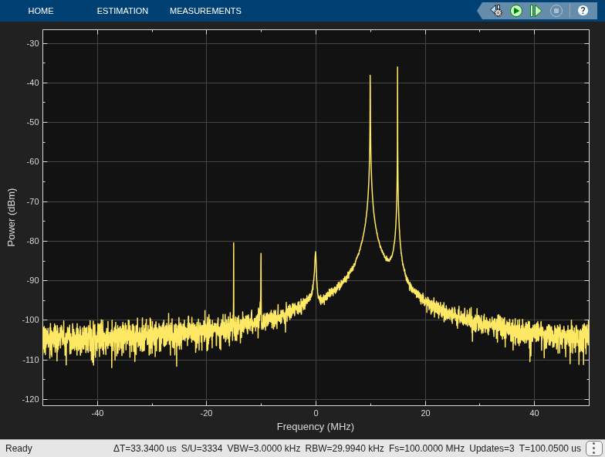Click the tallest spectrum peak near 15 MHz
The height and width of the screenshot is (457, 605).
pos(397,68)
